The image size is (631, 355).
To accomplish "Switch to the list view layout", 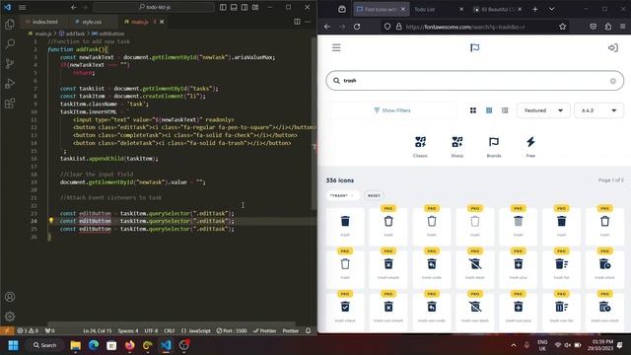I will coord(505,110).
